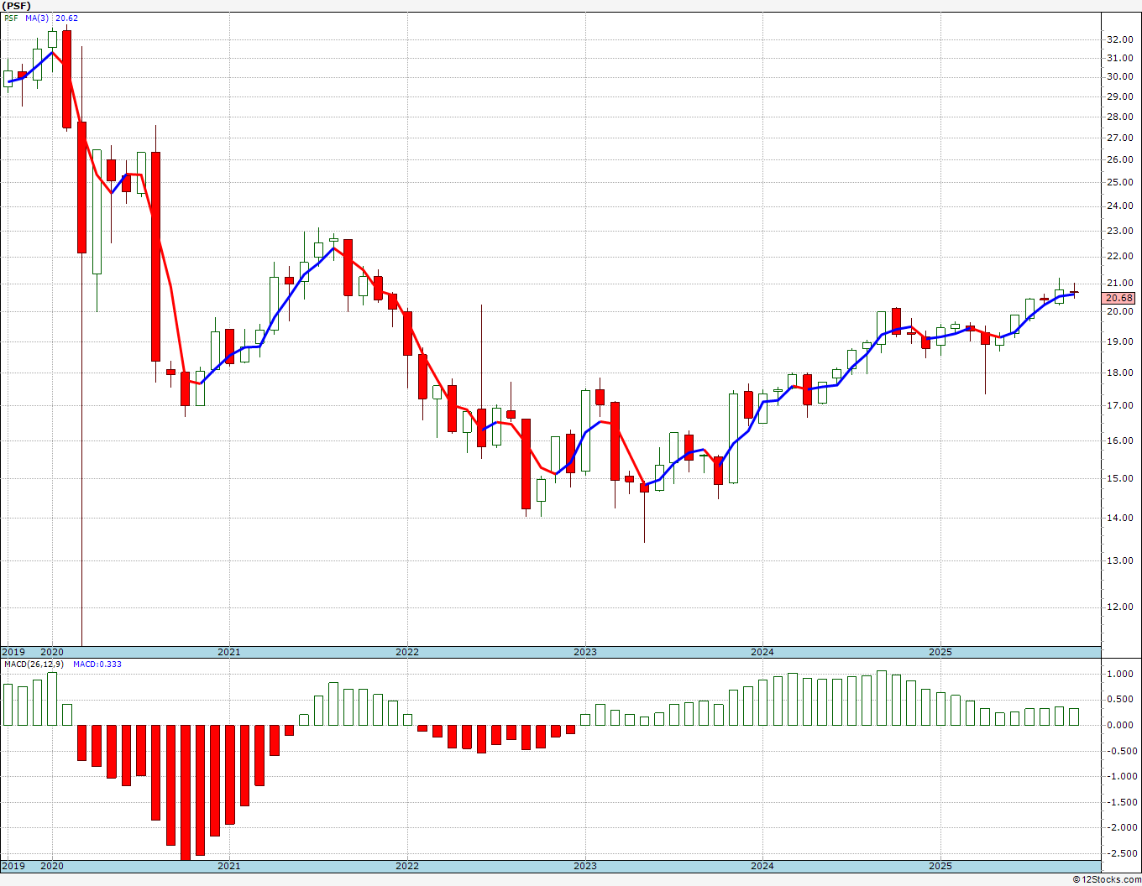Click 2021 on the MACD panel time axis

[x=229, y=866]
